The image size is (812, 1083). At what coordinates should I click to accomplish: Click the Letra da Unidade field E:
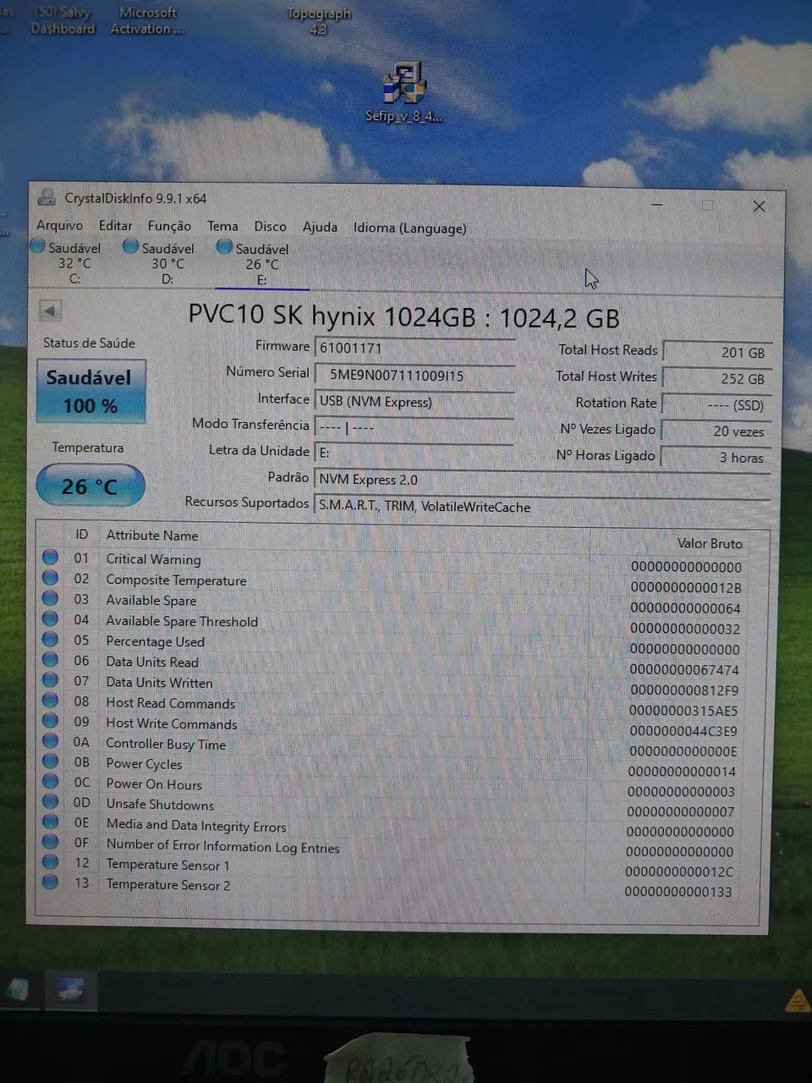click(x=414, y=453)
